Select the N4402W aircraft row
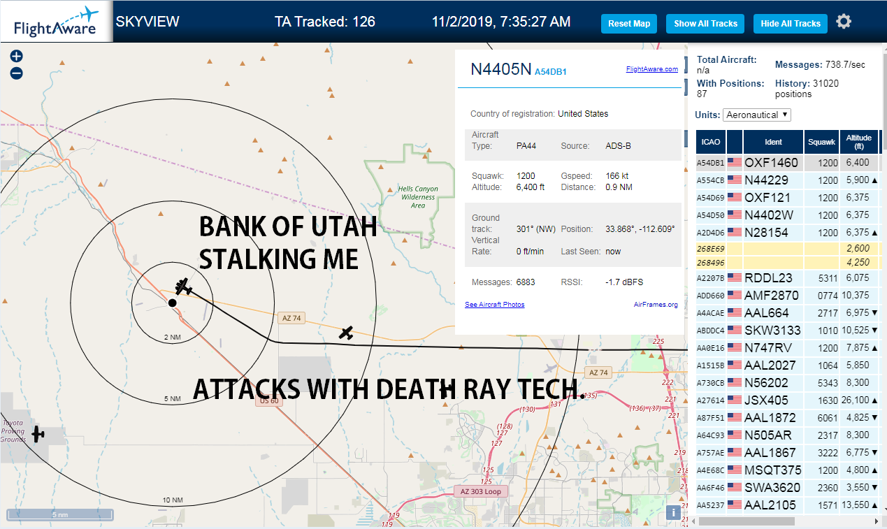The width and height of the screenshot is (887, 529). (x=788, y=215)
